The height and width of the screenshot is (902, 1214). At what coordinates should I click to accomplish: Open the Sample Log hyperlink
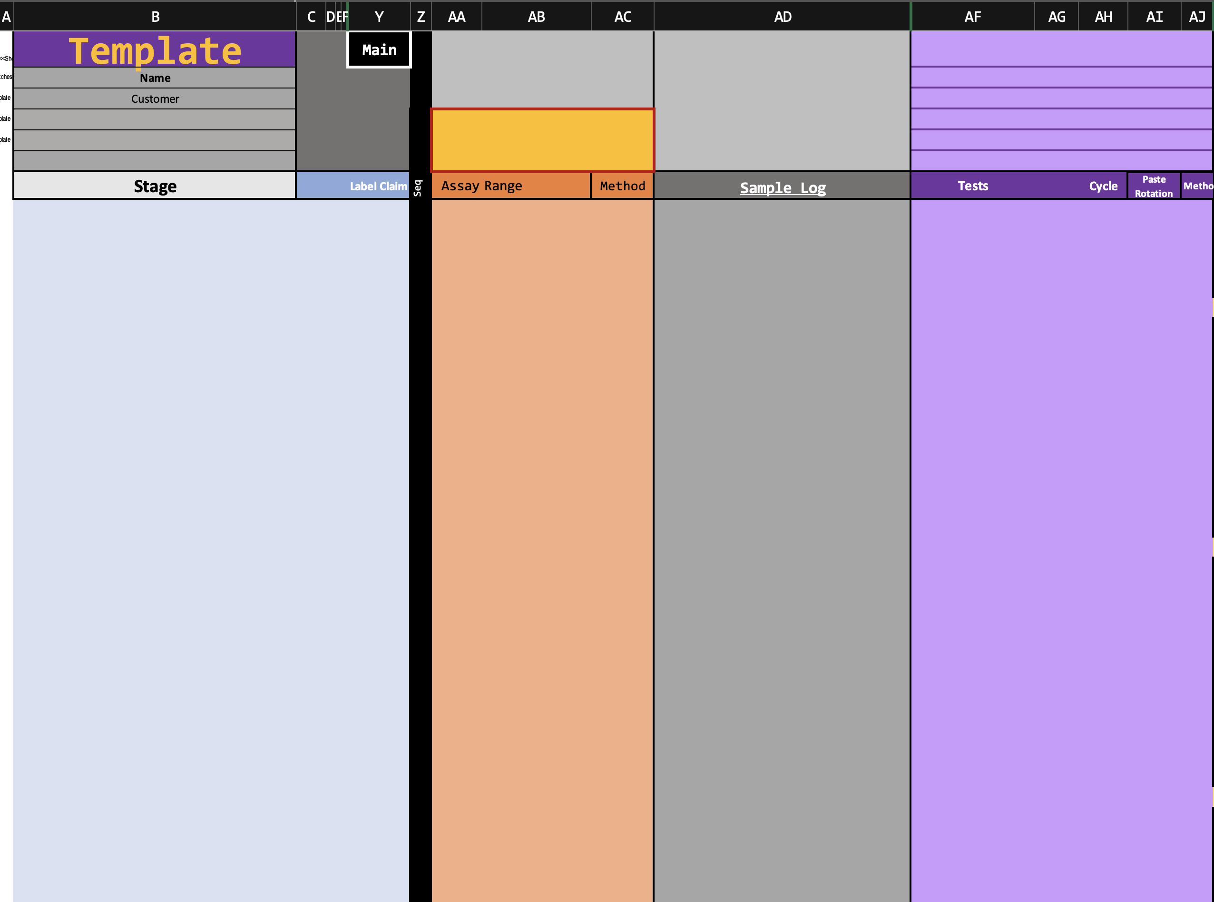click(782, 188)
